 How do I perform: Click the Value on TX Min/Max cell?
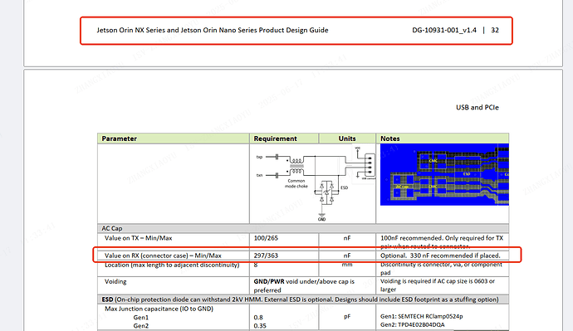(x=138, y=238)
